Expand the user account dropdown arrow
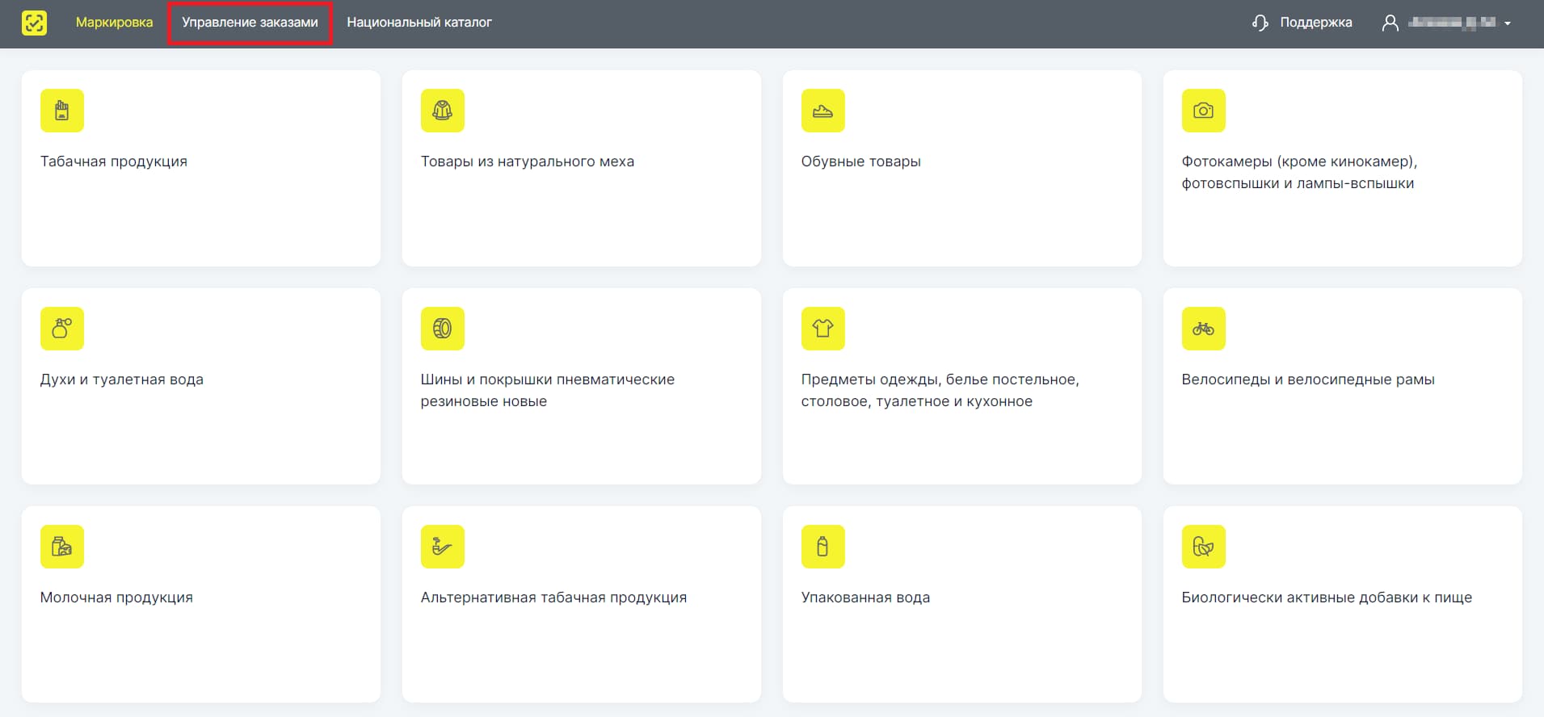This screenshot has width=1544, height=717. [x=1508, y=23]
